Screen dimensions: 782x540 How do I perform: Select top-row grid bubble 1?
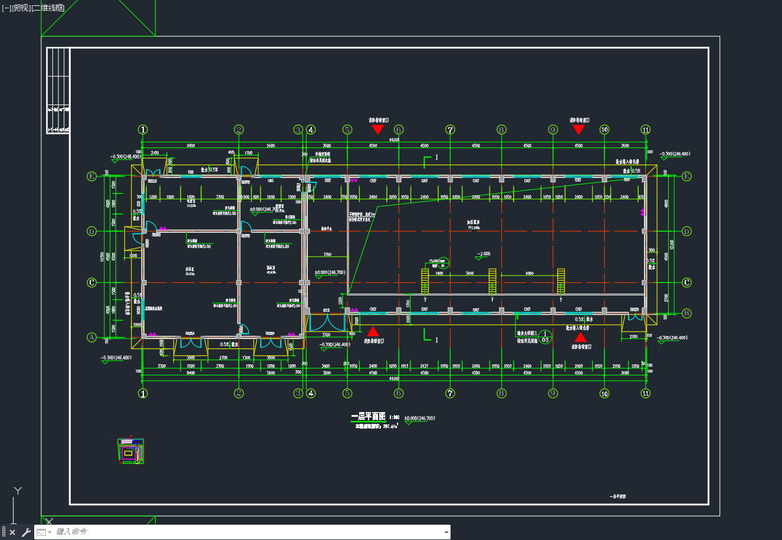[x=143, y=130]
